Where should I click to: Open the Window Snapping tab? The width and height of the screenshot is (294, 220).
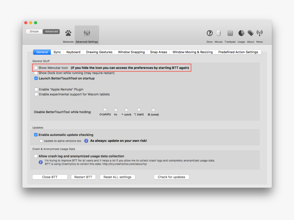point(131,52)
